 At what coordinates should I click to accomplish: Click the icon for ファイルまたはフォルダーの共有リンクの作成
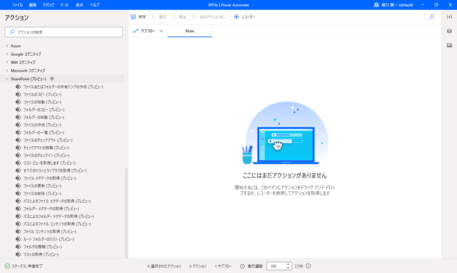(18, 87)
